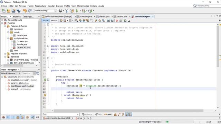Collapse the UsuarioCAD node in Navigator
The height and width of the screenshot is (124, 221).
[2, 77]
